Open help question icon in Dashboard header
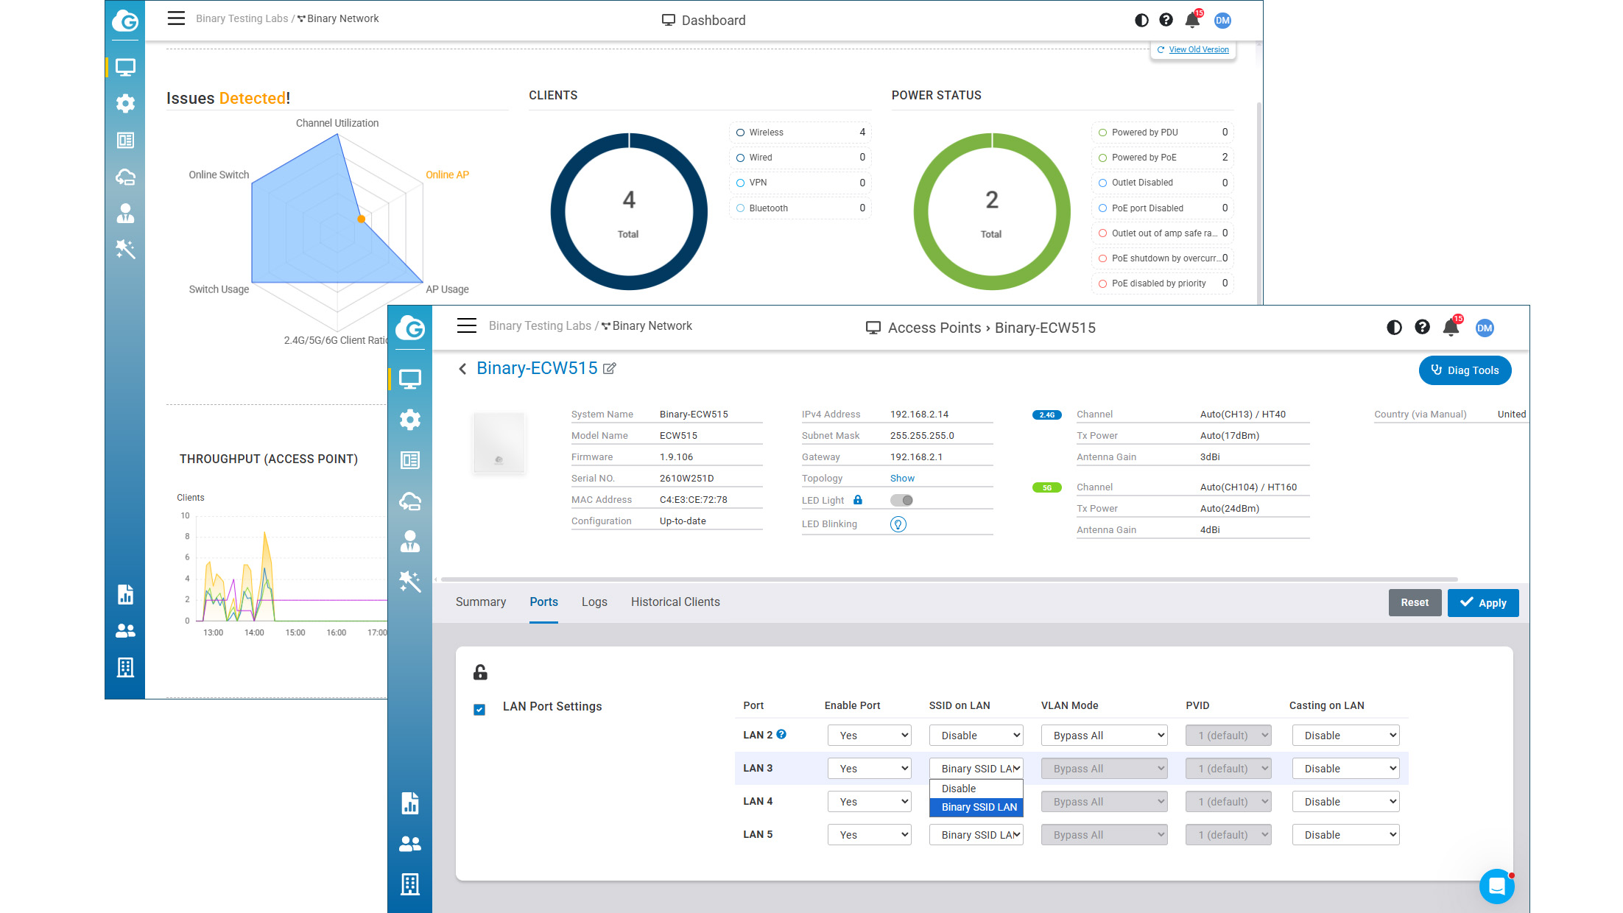The image size is (1623, 913). pos(1166,20)
